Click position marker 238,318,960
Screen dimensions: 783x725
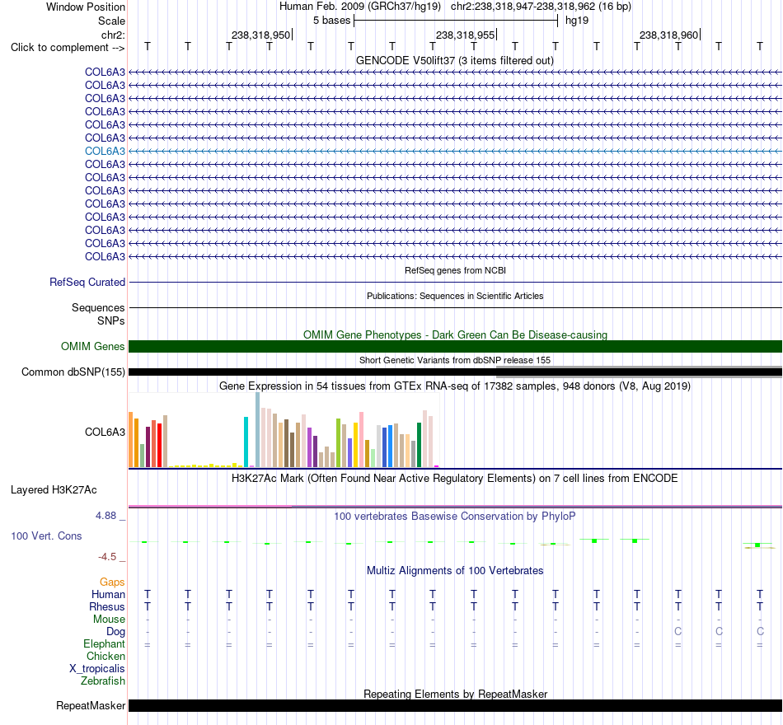[669, 35]
